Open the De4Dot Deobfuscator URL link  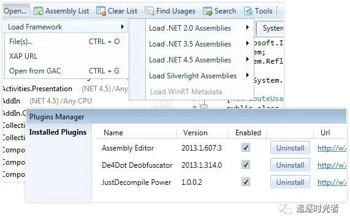pyautogui.click(x=332, y=165)
